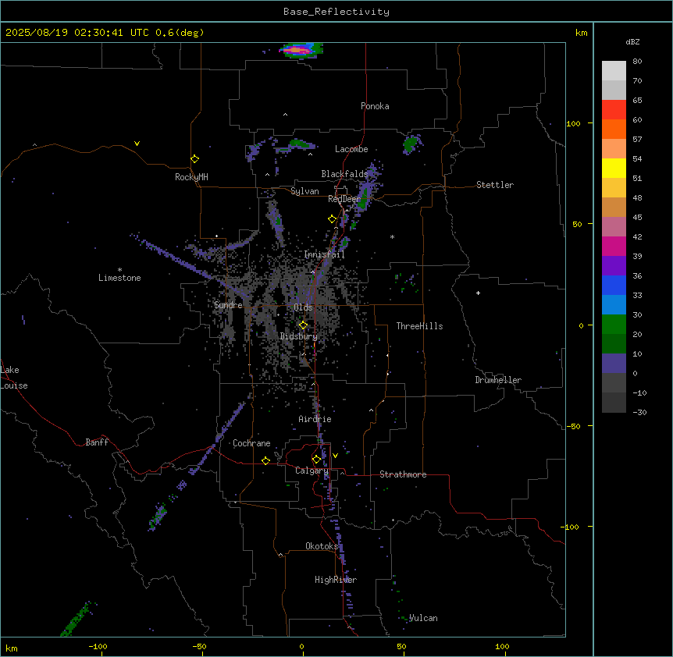The image size is (673, 657).
Task: Select the orange 60-57 dBZ legend band
Action: 614,129
